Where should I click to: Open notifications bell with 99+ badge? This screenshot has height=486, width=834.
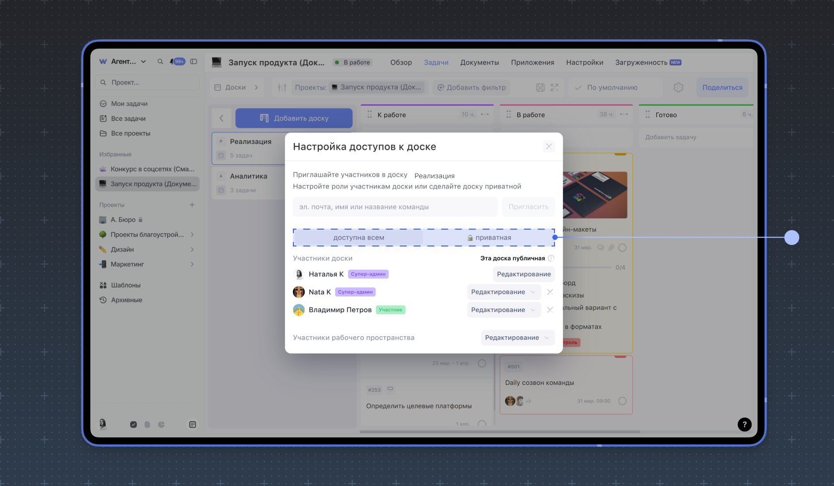point(177,61)
